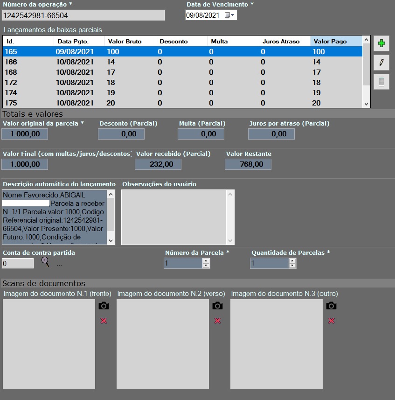This screenshot has height=400, width=395.
Task: Open the Data de Vencimento calendar dropdown
Action: pos(230,15)
